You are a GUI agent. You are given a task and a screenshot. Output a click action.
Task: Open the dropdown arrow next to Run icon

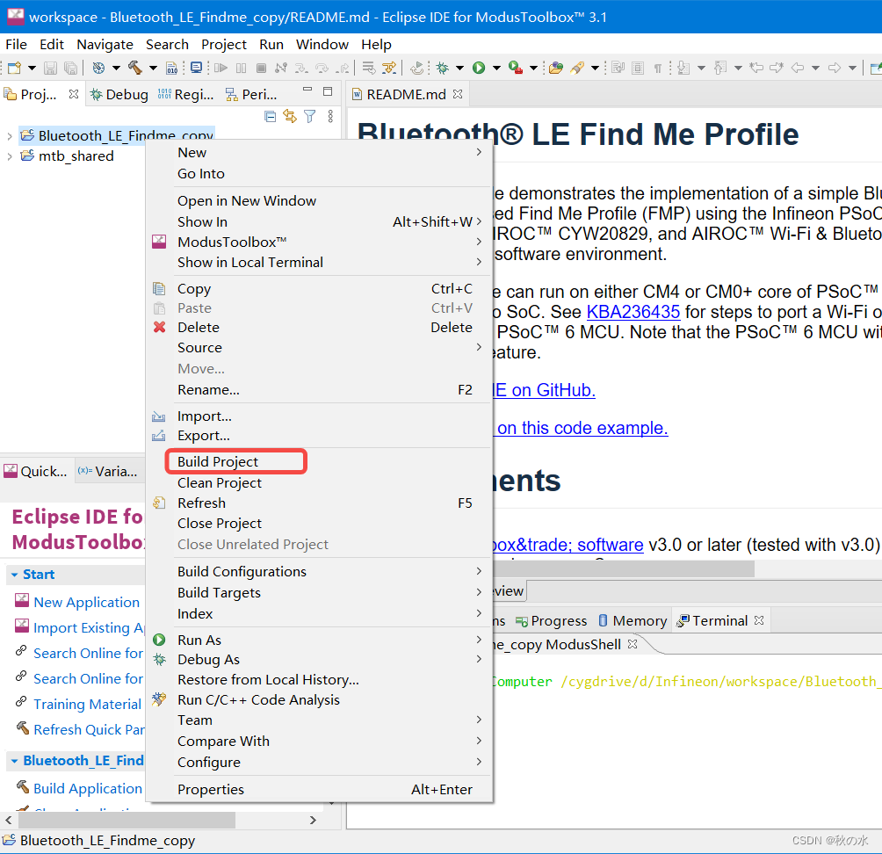tap(496, 68)
